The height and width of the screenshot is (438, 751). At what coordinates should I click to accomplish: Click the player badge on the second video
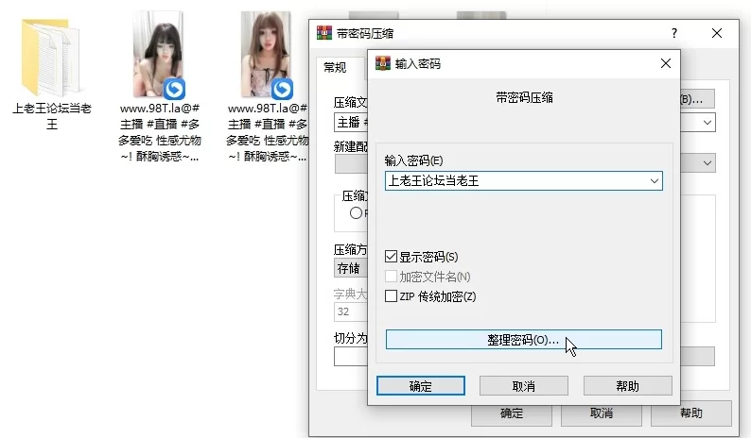point(282,89)
